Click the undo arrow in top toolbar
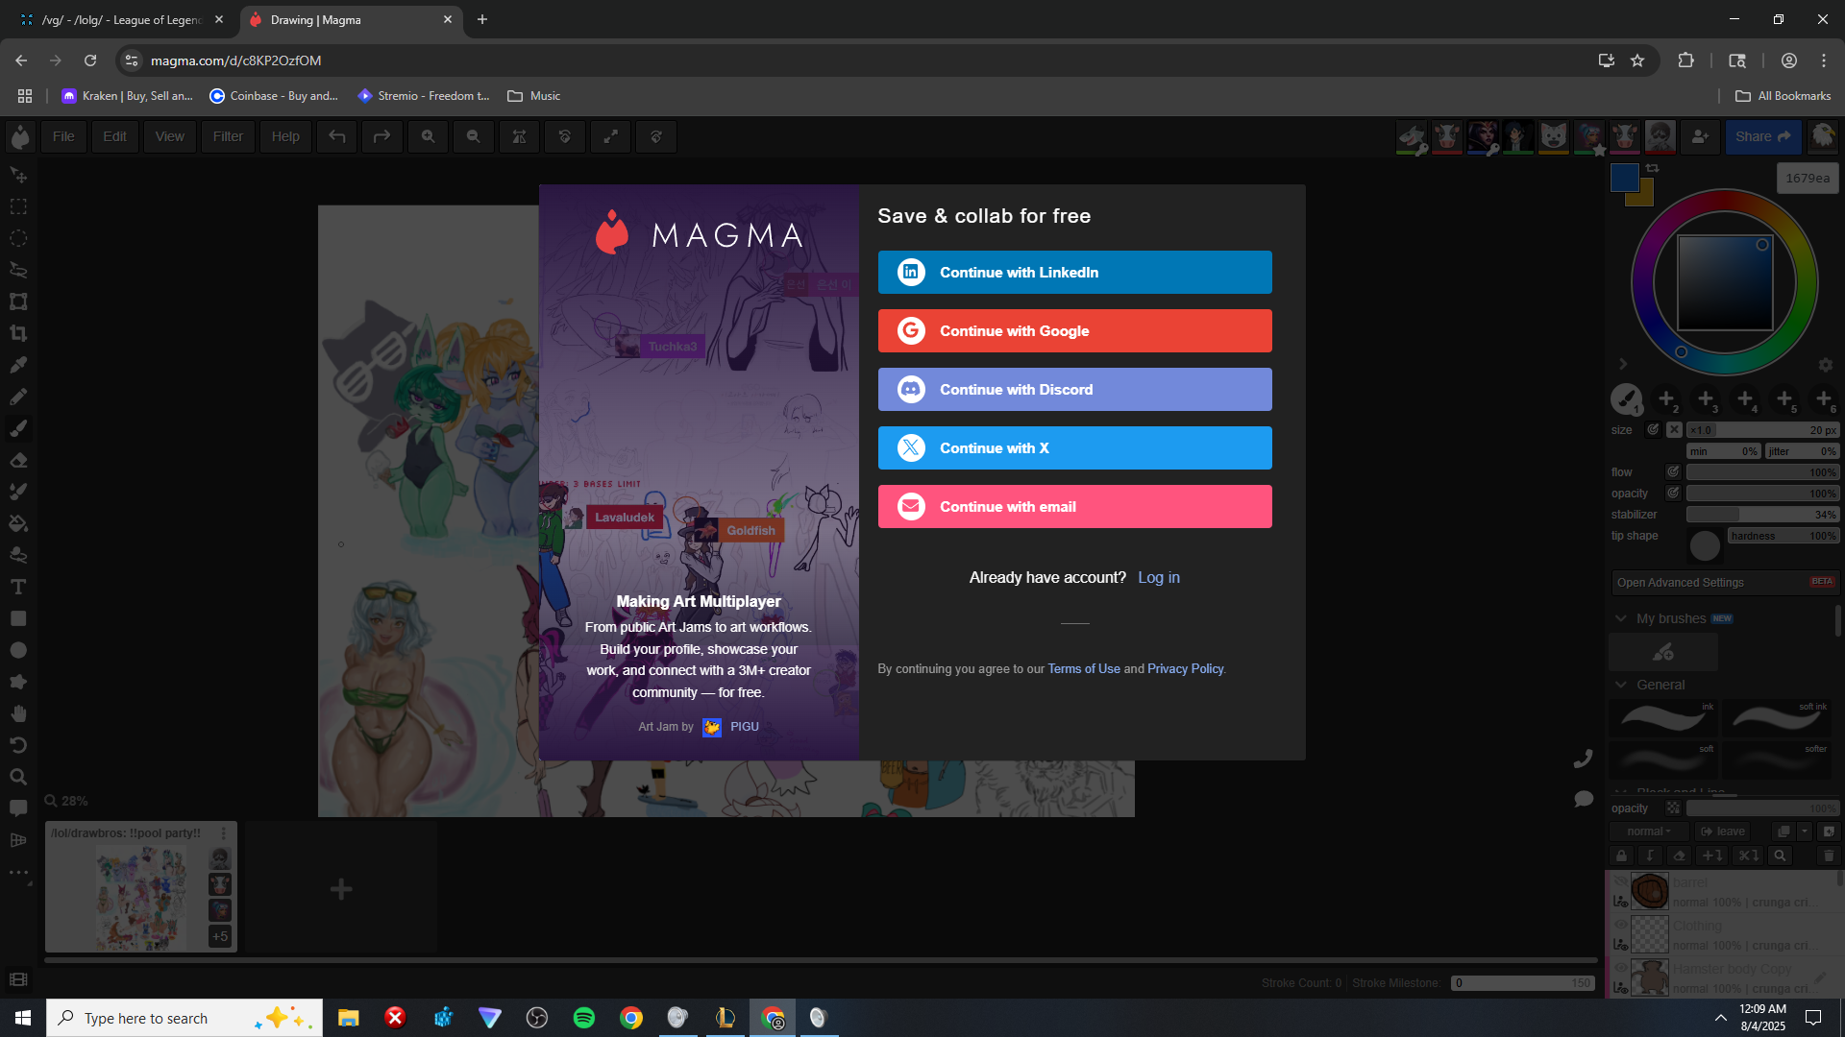 click(336, 136)
